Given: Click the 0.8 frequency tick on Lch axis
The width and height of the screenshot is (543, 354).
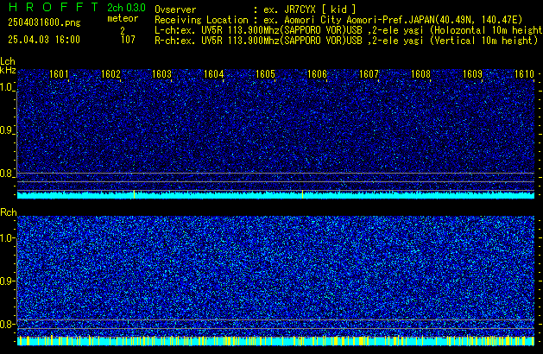Looking at the screenshot, I should (x=7, y=174).
